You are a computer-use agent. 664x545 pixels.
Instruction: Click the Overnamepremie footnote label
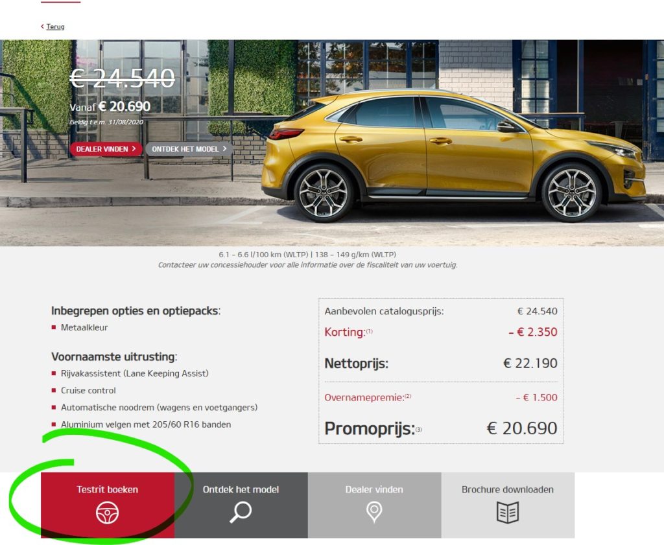pyautogui.click(x=368, y=397)
